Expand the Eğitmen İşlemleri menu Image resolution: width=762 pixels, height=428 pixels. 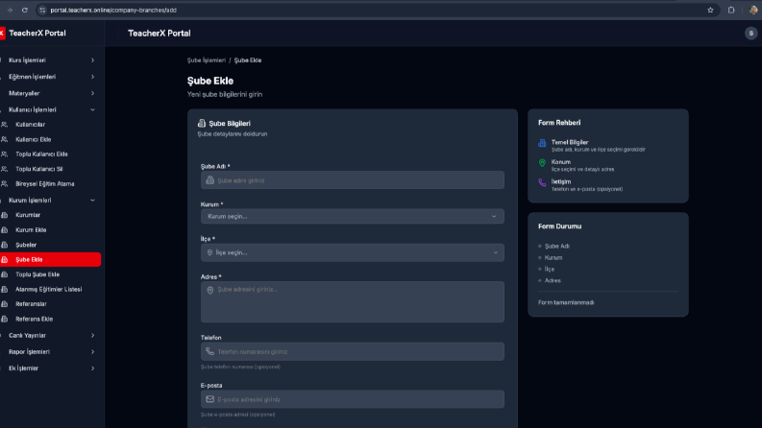51,77
